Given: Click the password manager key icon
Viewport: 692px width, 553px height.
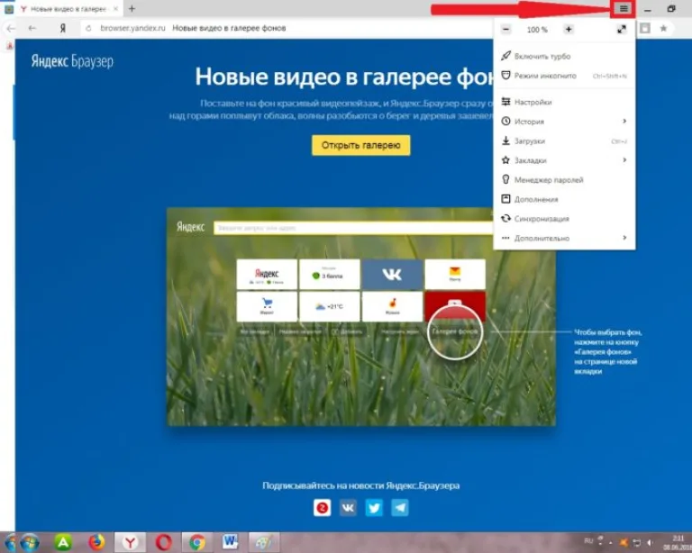Looking at the screenshot, I should (505, 179).
